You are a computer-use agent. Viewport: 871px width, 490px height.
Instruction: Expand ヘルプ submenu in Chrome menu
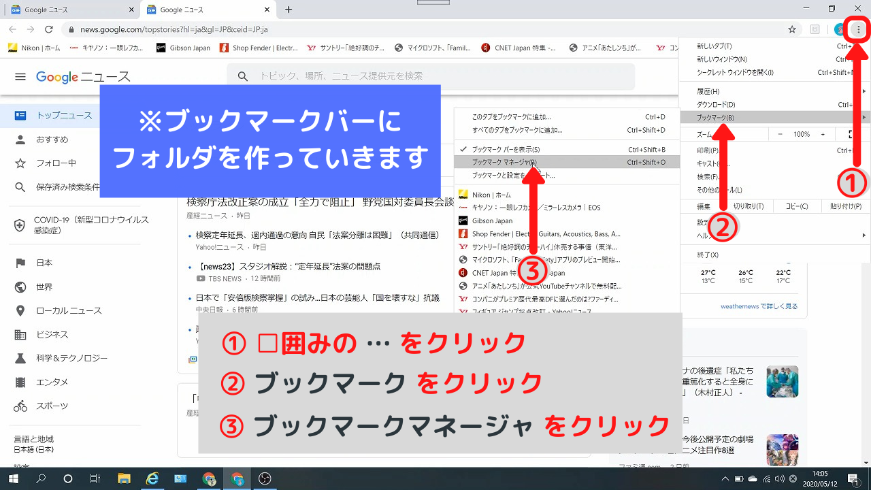tap(775, 235)
